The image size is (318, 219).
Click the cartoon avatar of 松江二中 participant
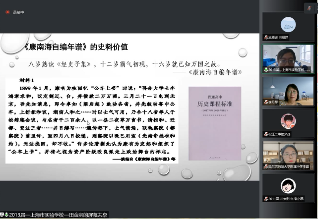(288, 120)
